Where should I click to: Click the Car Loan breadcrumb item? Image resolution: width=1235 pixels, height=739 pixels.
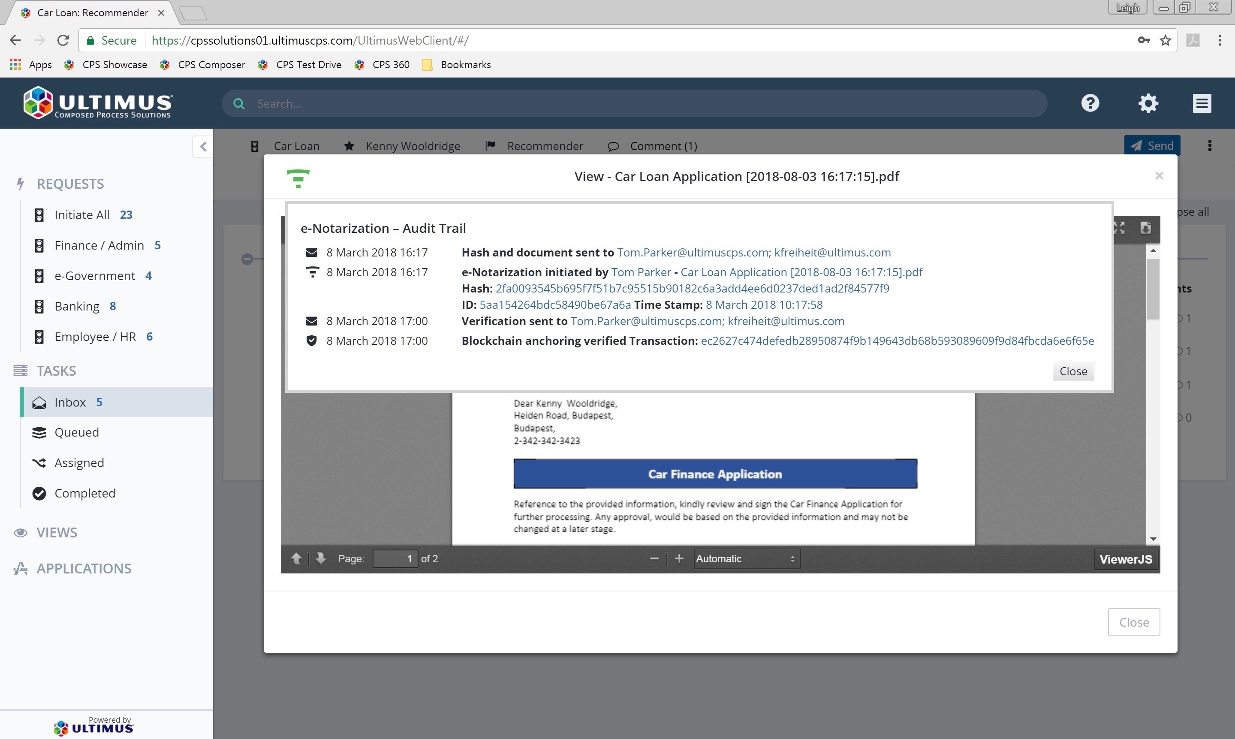285,146
